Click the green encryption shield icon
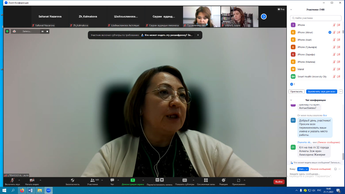Viewport: 345px width, 194px height. [x=7, y=31]
